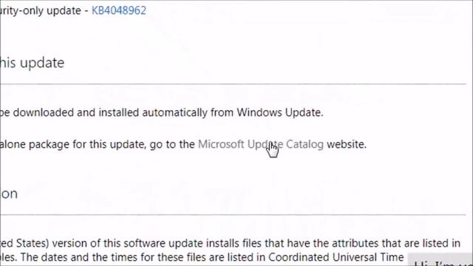Click the "Coordinated Universal Time" text
This screenshot has height=266, width=473.
click(x=336, y=257)
